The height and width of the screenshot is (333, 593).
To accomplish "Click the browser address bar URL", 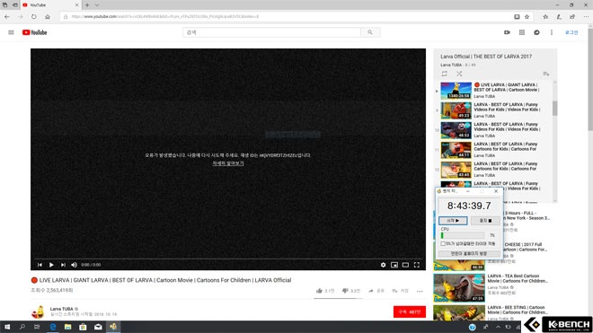I will coord(165,17).
